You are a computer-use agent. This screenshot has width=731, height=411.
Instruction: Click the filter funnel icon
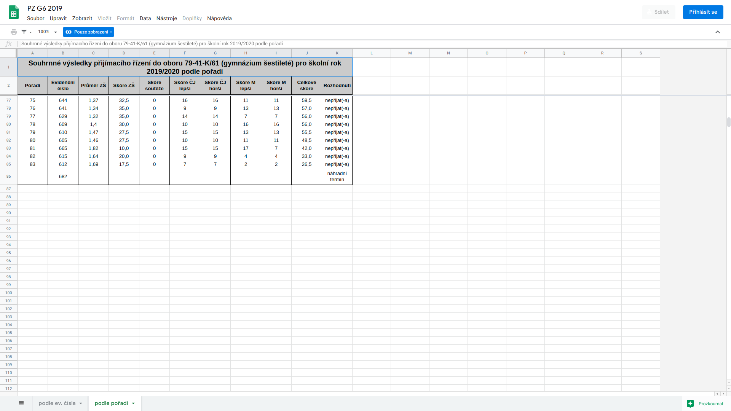[24, 32]
